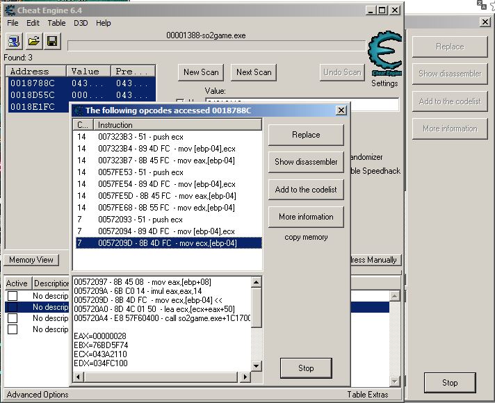Click the open file folder icon
Screen dimensions: 495x403
click(33, 42)
